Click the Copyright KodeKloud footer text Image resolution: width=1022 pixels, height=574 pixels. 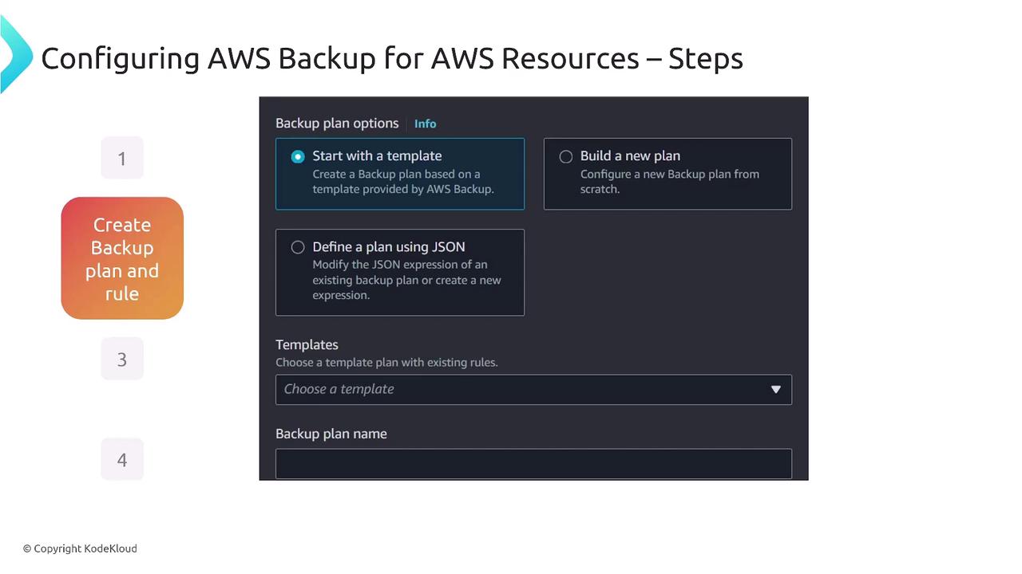pos(80,548)
